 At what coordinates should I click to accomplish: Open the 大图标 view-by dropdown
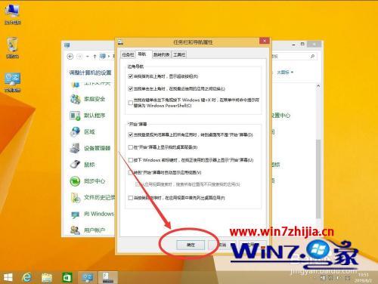(285, 73)
